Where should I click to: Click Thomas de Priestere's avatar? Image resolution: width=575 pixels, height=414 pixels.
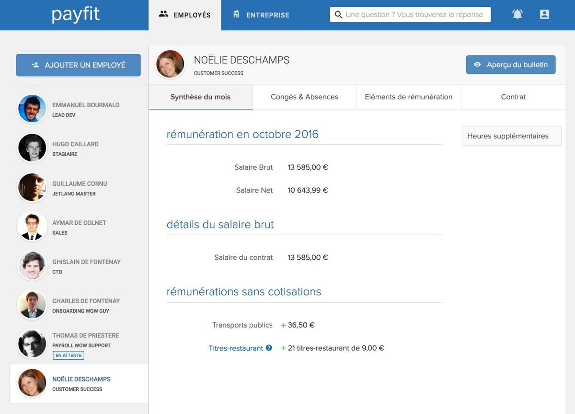point(32,344)
